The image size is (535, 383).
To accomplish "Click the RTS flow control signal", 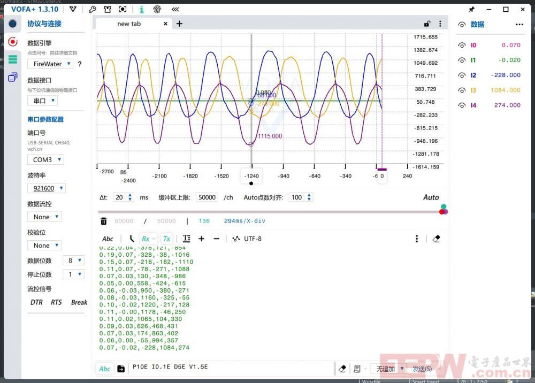I will click(x=56, y=302).
